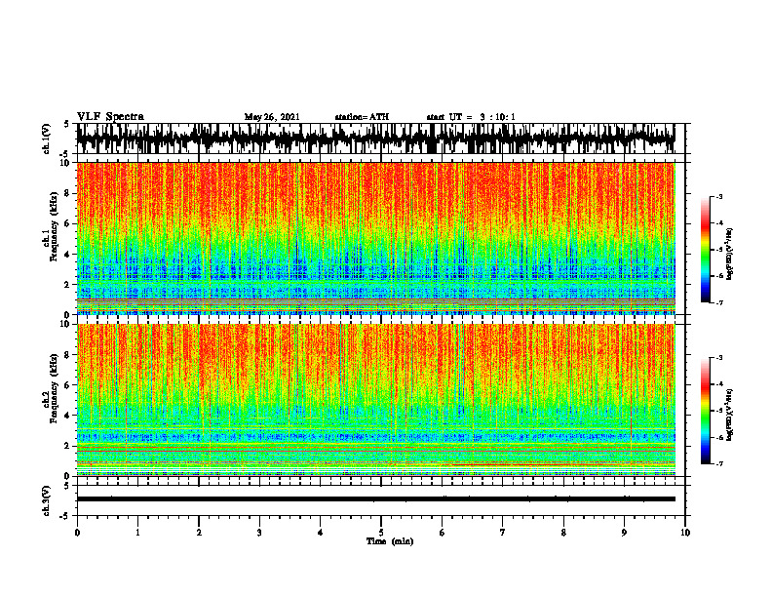Click the 'ch.1(V)' waveform axis label
This screenshot has width=772, height=597.
pyautogui.click(x=47, y=139)
